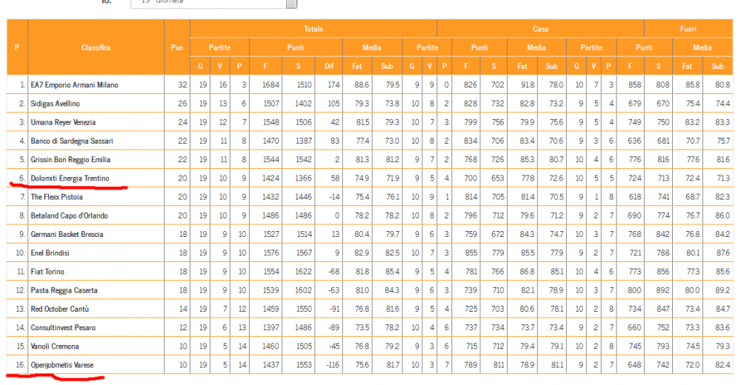The height and width of the screenshot is (385, 741).
Task: Select Betaland Capo d'Orlando row
Action: click(x=370, y=215)
